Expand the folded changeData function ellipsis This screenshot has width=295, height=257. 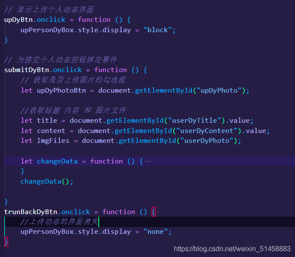148,161
